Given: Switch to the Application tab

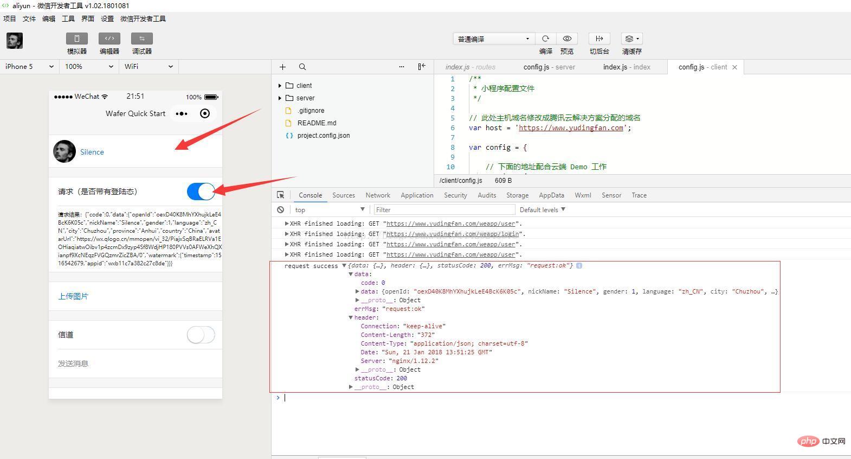Looking at the screenshot, I should pos(417,195).
